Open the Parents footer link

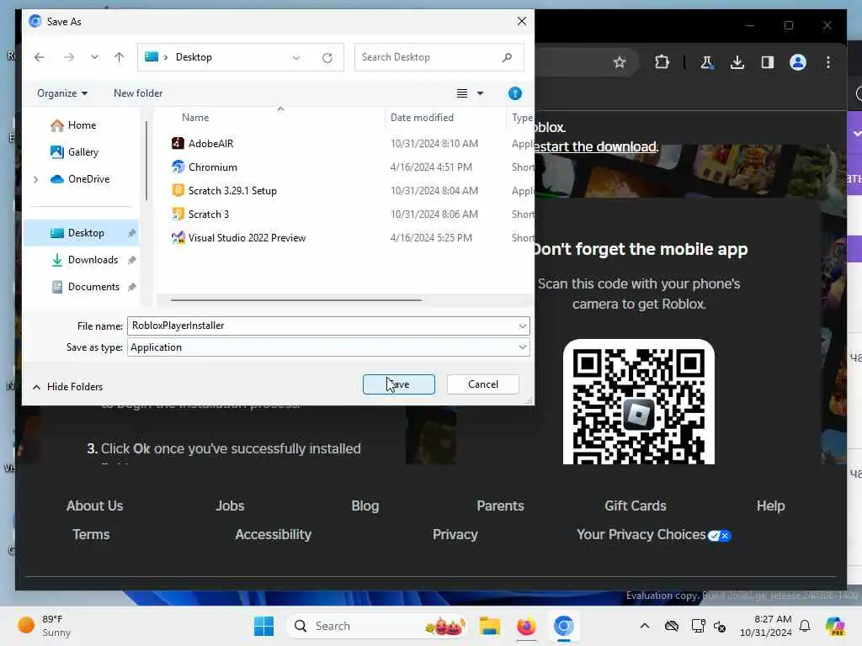coord(500,506)
